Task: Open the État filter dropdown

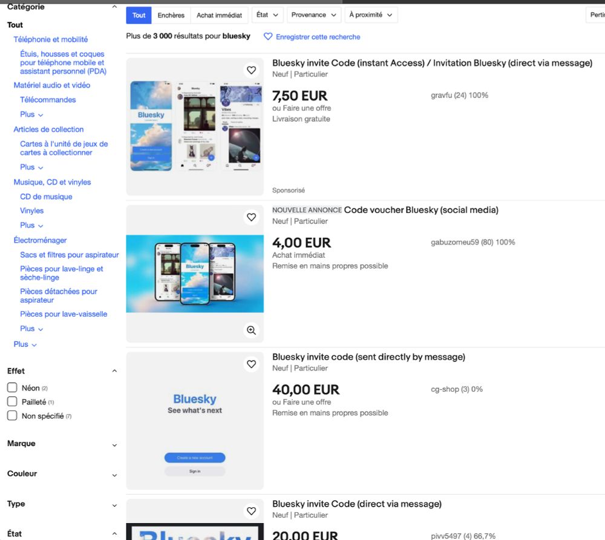Action: tap(267, 15)
